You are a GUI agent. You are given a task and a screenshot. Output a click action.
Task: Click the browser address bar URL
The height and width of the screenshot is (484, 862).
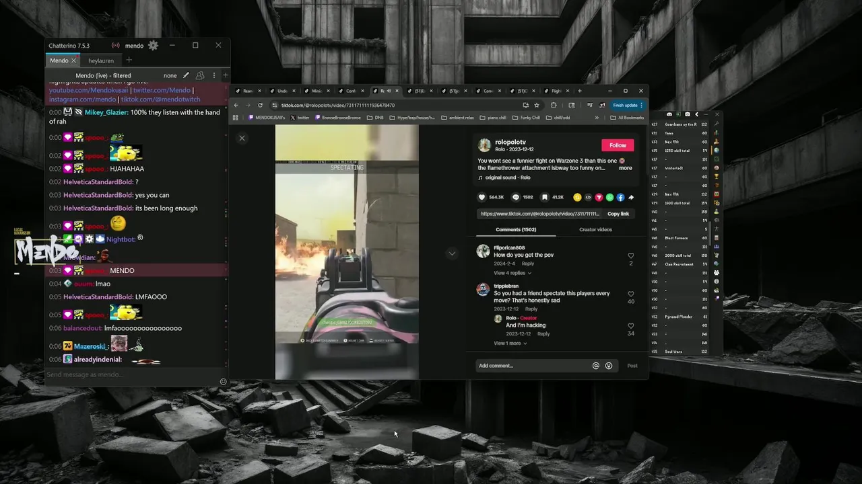(x=338, y=105)
